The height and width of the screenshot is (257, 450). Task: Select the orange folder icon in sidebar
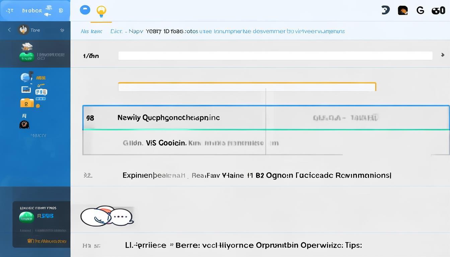point(27,103)
